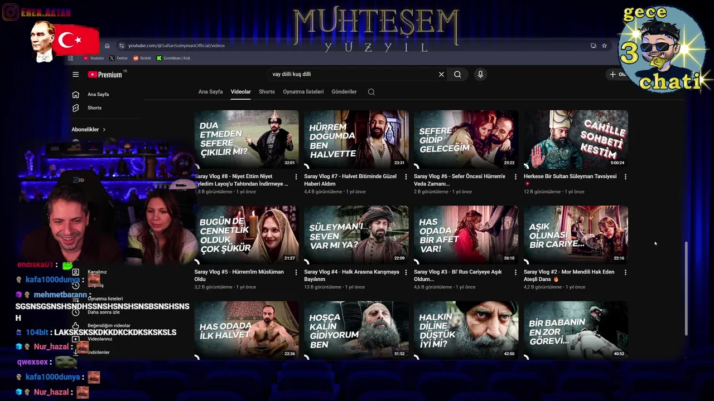Screen dimensions: 714x401
Task: Click title Saray Vlog #2 Mor Mendili
Action: (x=569, y=275)
